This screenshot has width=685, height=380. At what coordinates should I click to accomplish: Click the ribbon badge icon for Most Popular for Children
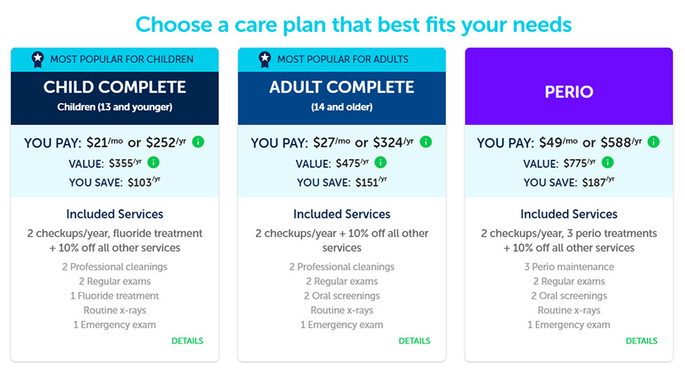(x=37, y=59)
